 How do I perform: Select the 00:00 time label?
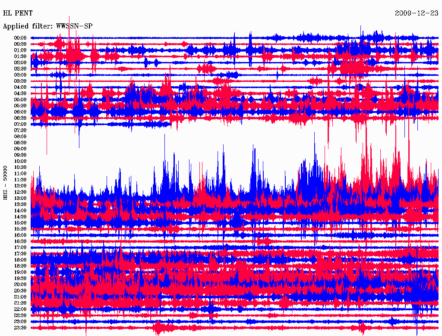(20, 38)
